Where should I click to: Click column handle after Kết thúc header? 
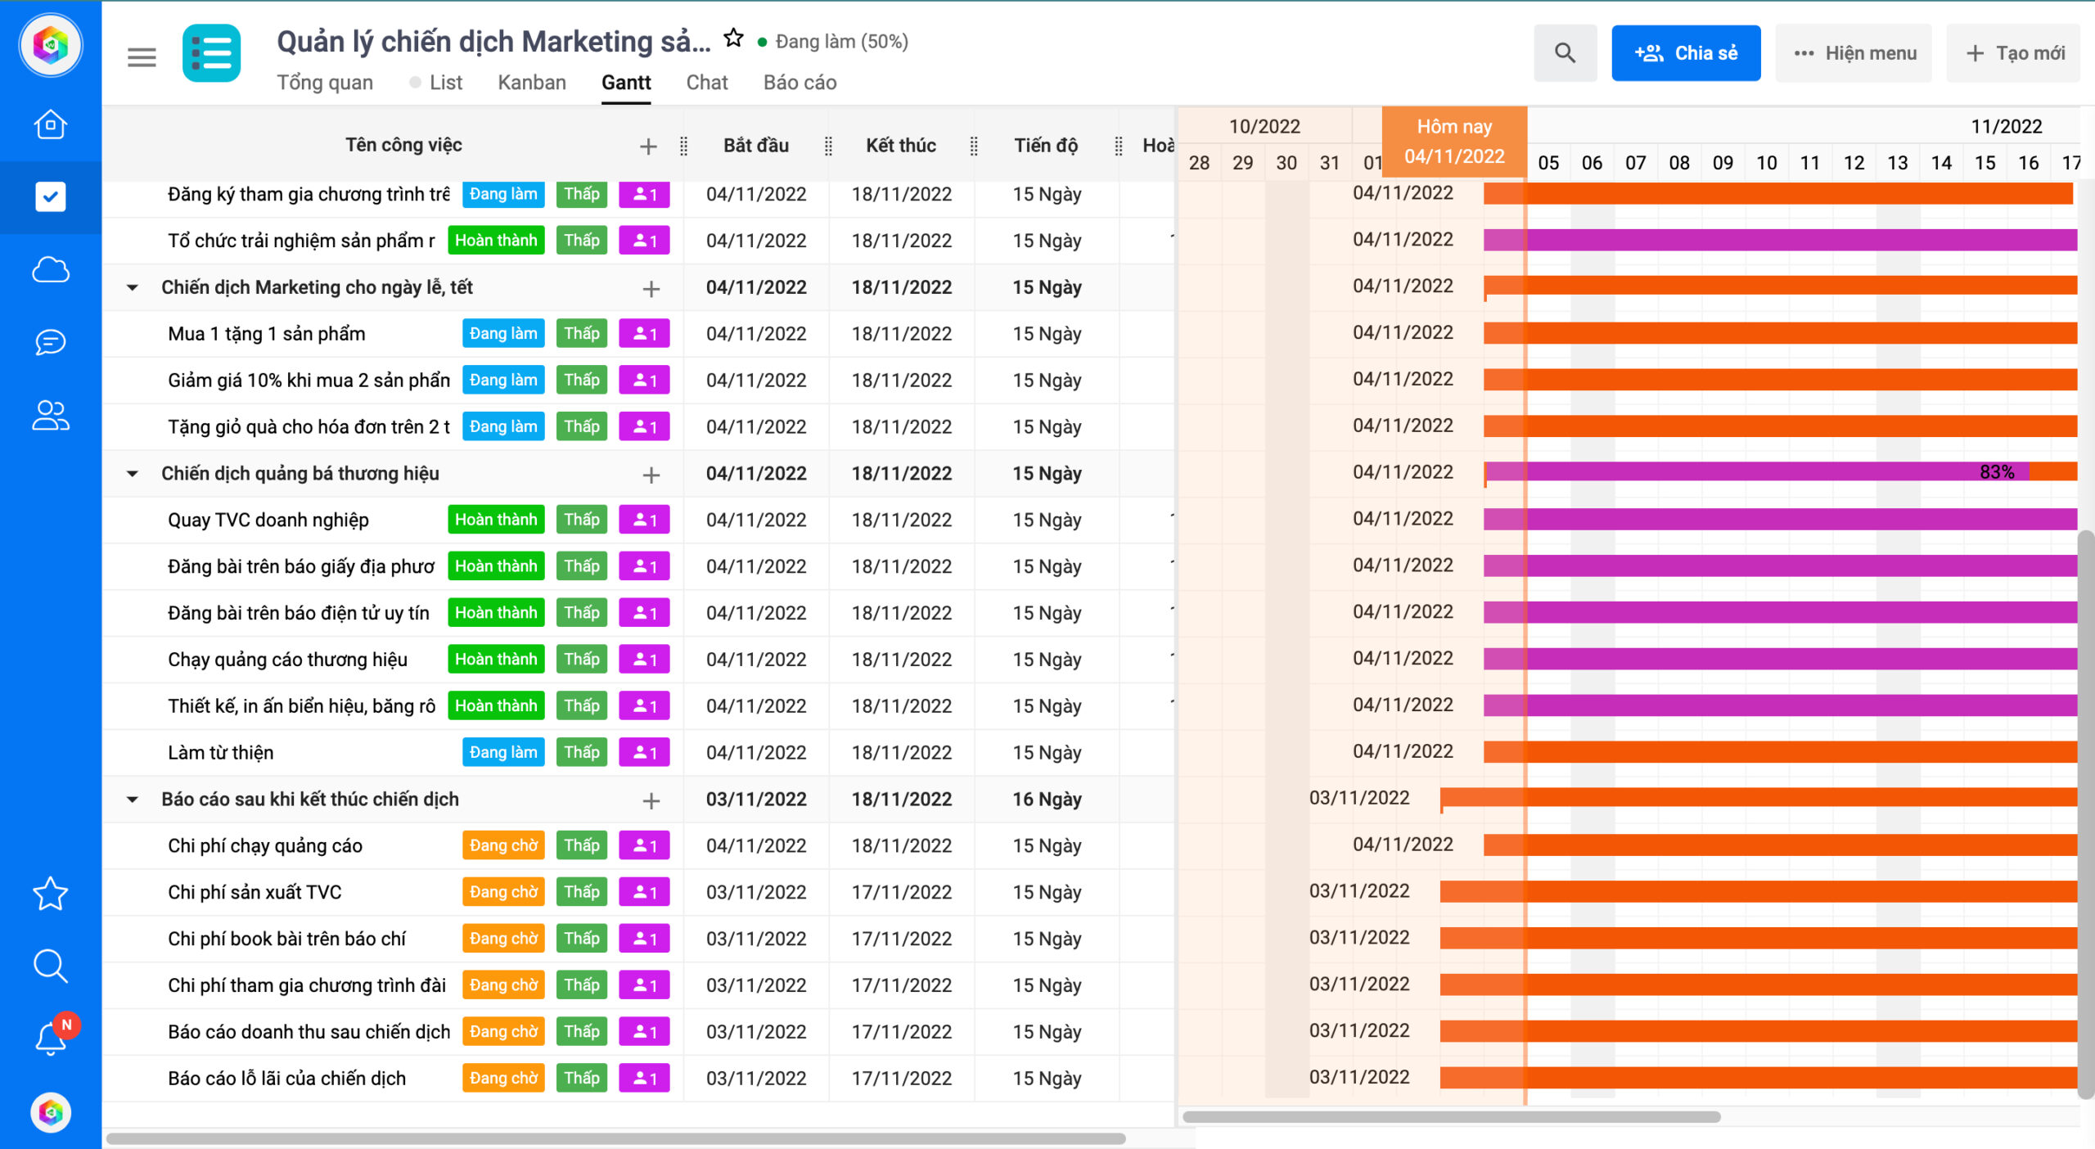974,146
